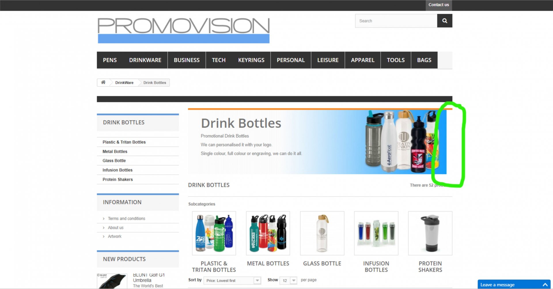Open the BUSINESS menu
Image resolution: width=553 pixels, height=289 pixels.
click(187, 60)
